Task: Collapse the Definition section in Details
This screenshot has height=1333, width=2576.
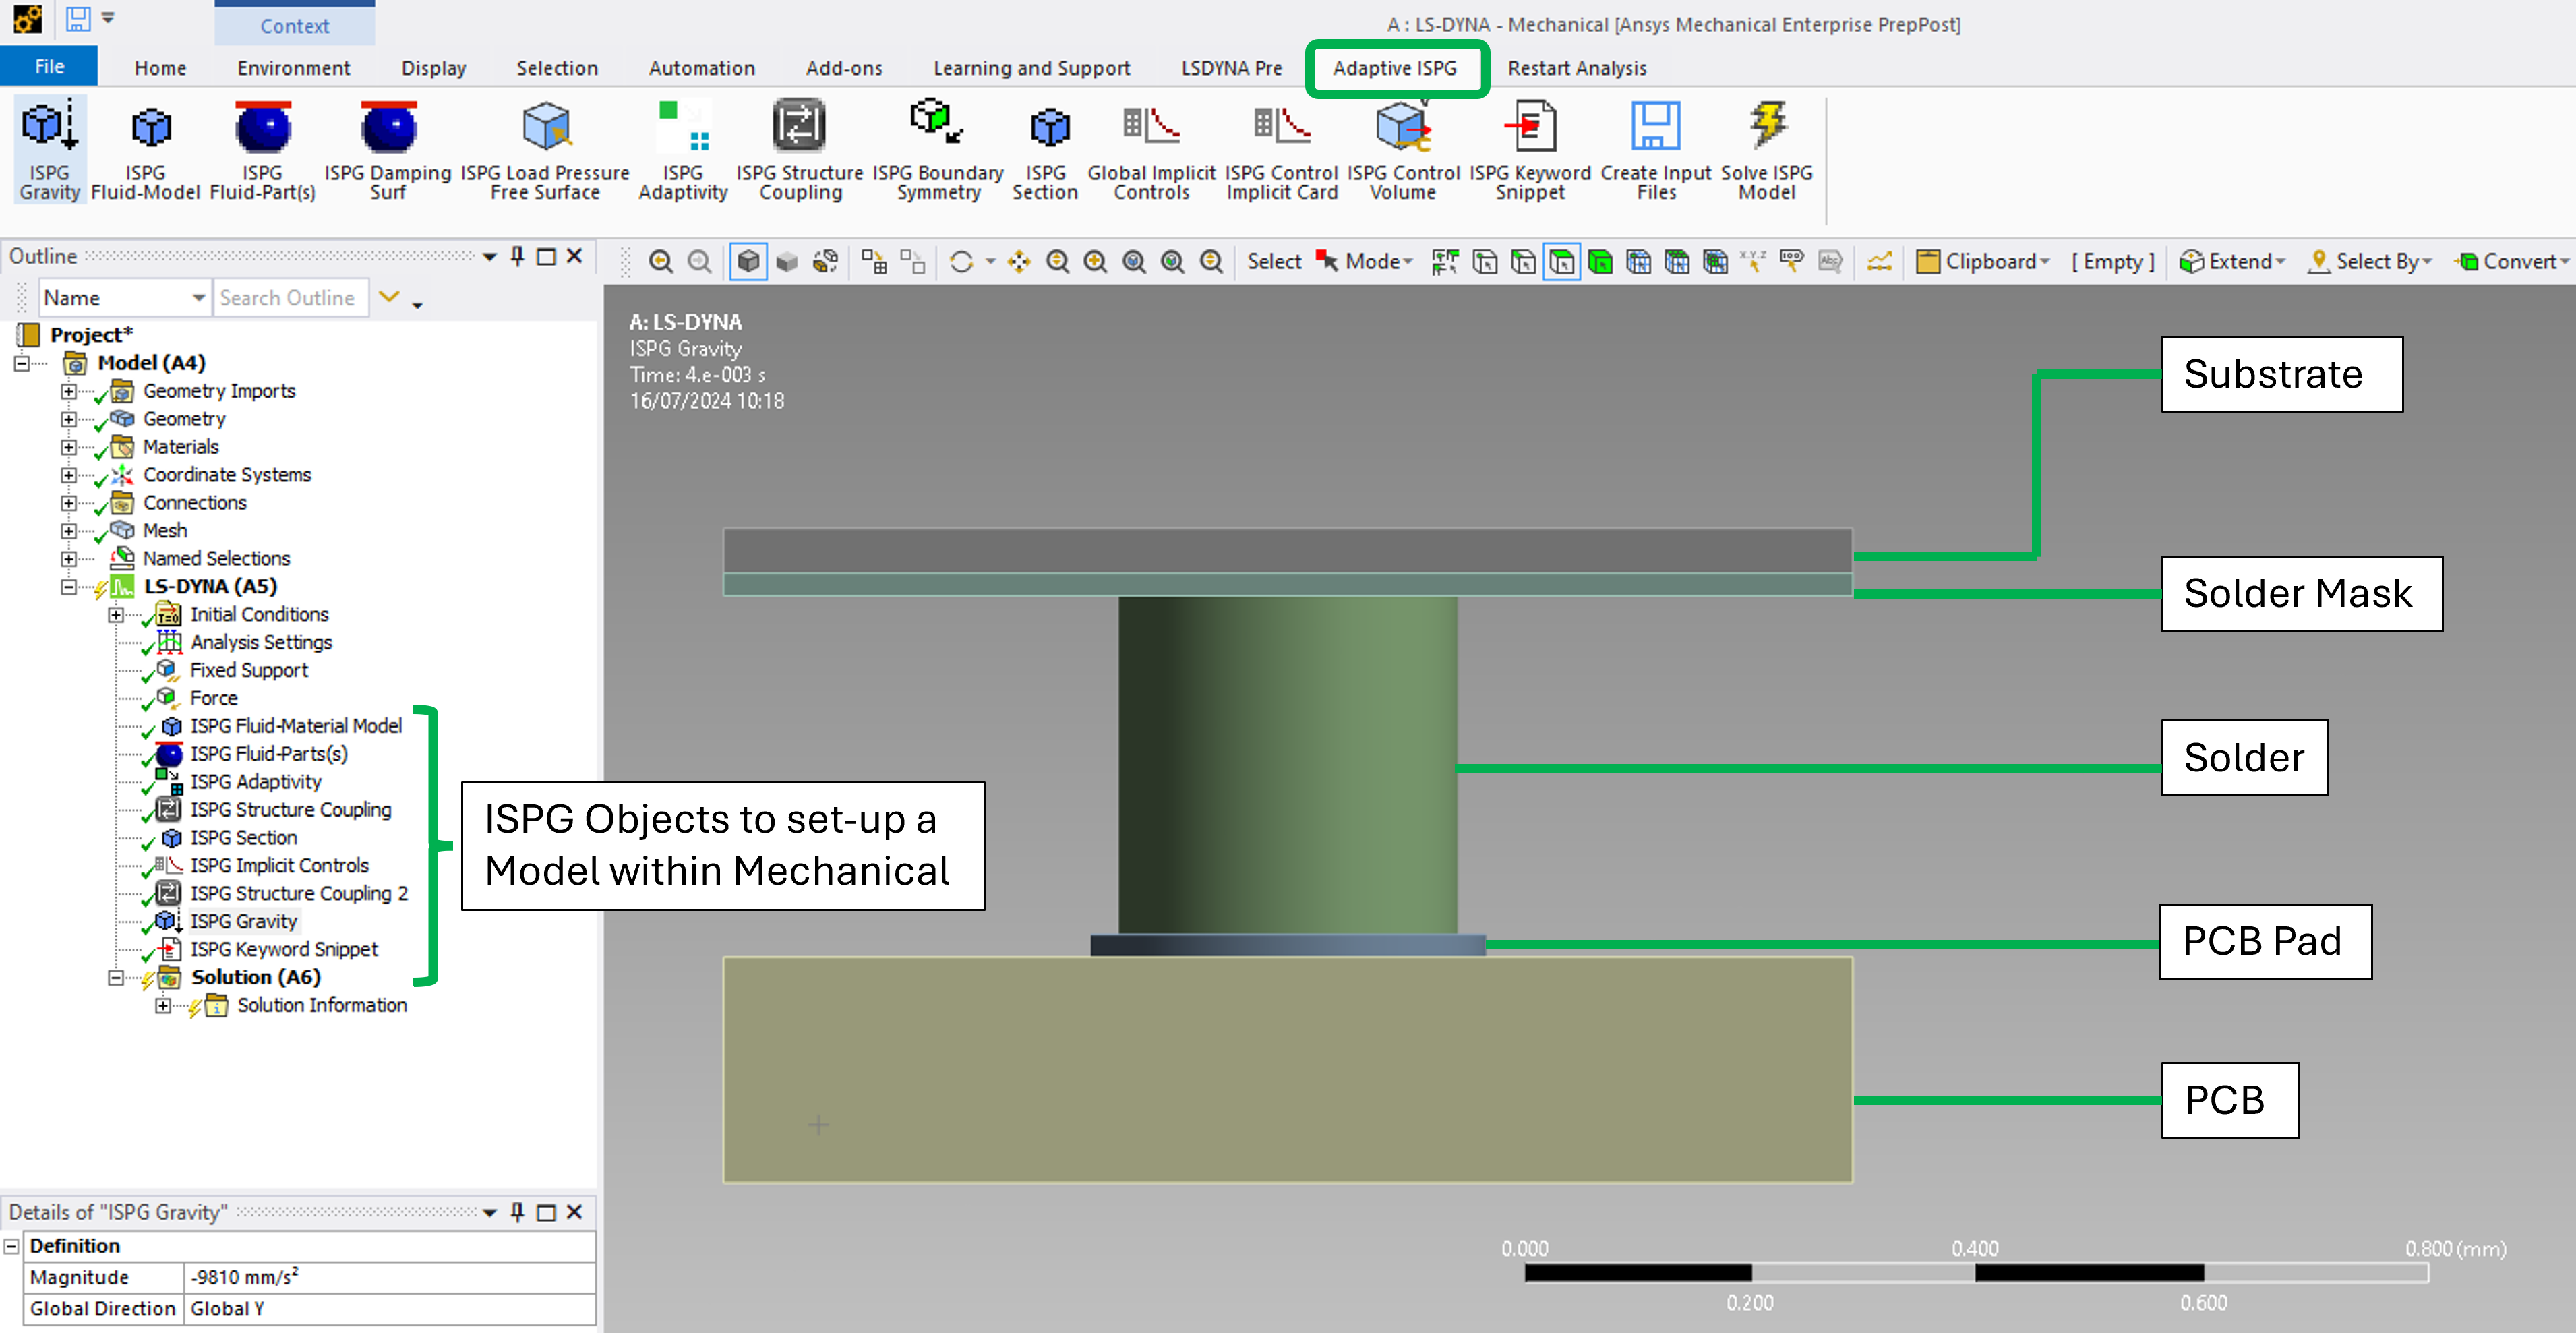Action: click(x=12, y=1246)
